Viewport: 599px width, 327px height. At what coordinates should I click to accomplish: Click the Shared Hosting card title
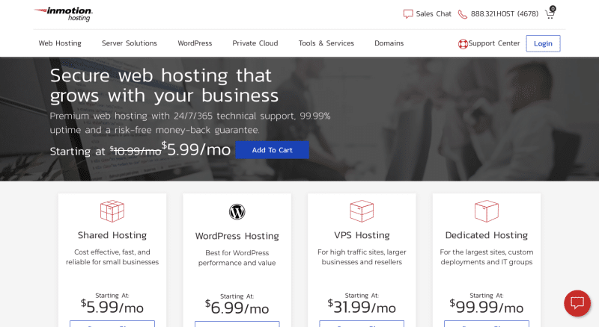[112, 235]
